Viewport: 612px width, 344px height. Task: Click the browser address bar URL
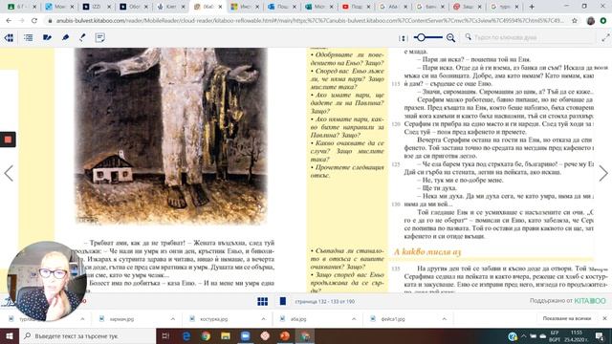coord(310,21)
